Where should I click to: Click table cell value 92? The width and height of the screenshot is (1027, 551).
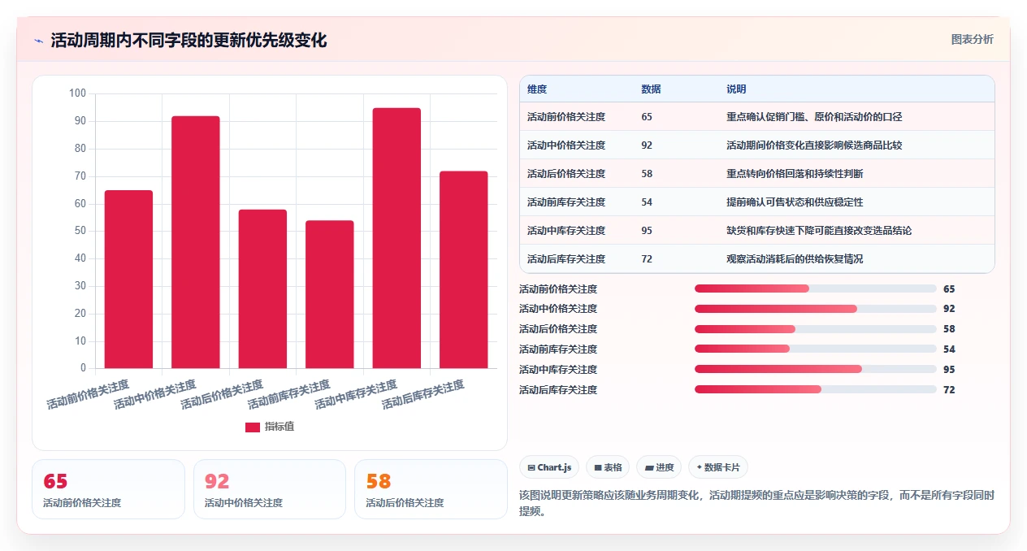[x=647, y=145]
